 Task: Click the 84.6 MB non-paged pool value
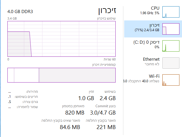click(x=70, y=127)
